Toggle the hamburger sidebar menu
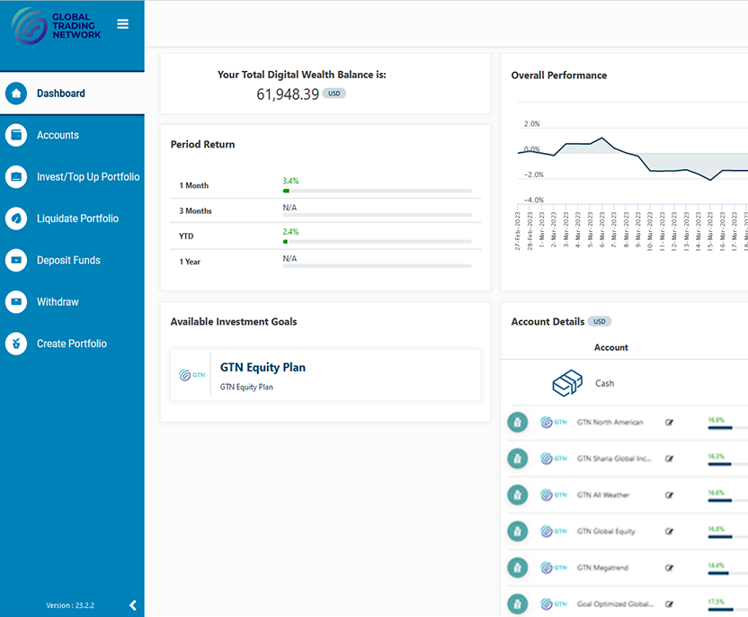The width and height of the screenshot is (748, 617). (122, 24)
